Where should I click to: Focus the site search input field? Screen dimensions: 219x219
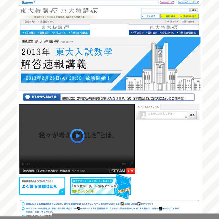click(165, 10)
